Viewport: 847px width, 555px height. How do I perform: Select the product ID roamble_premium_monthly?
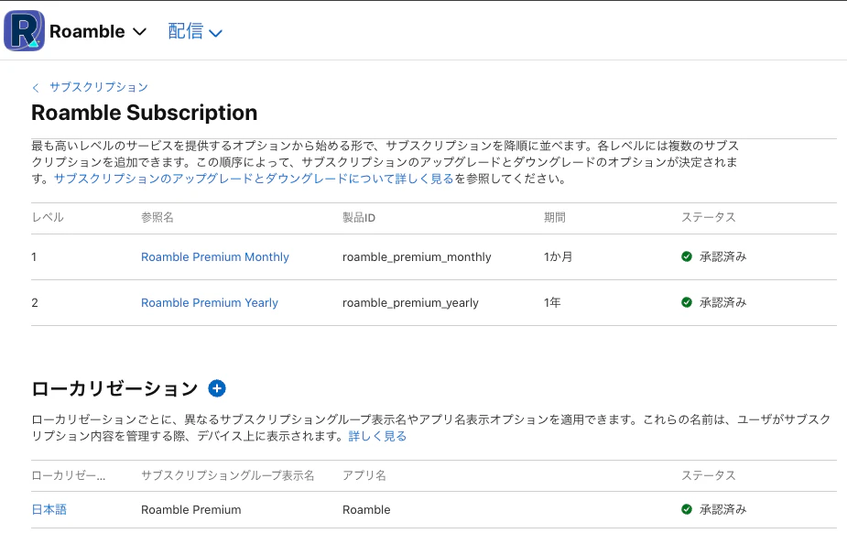pos(417,257)
